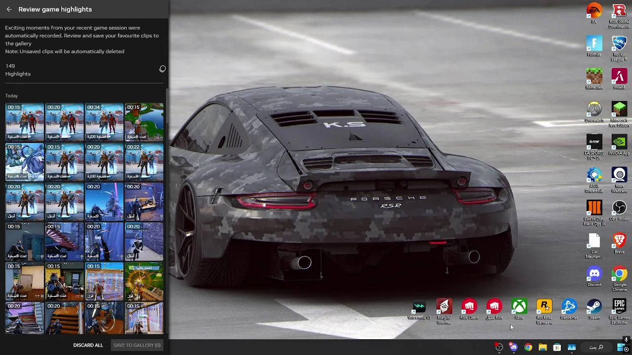
Task: Click the taskbar search box
Action: coord(596,347)
